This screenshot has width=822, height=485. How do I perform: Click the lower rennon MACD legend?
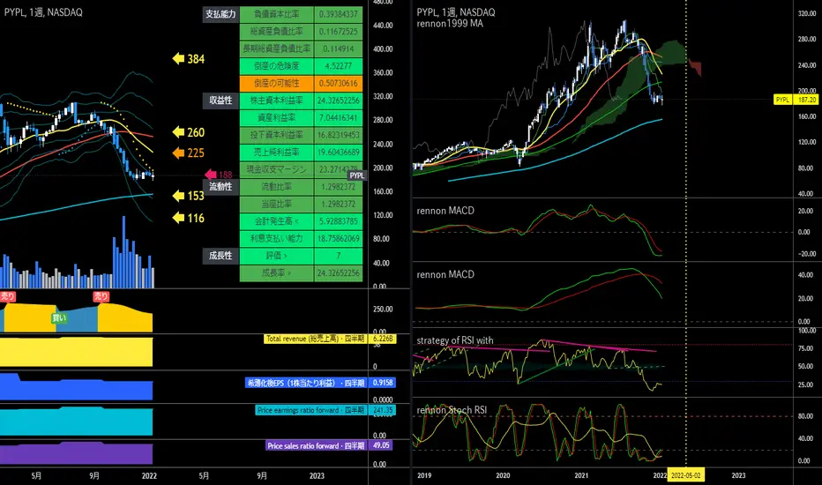[x=445, y=275]
